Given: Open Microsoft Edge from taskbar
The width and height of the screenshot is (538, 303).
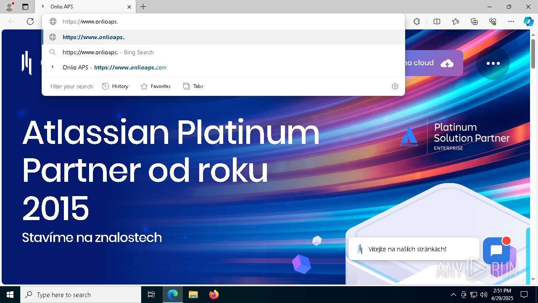Looking at the screenshot, I should [x=173, y=295].
